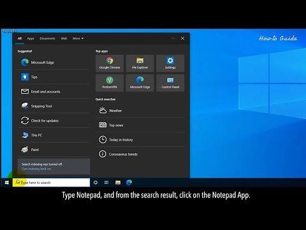Run Coronavirus trends quick search
Viewport: 306px width, 230px height.
pos(140,154)
